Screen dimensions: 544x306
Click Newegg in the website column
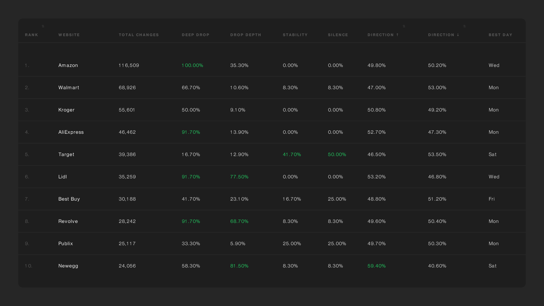(68, 266)
